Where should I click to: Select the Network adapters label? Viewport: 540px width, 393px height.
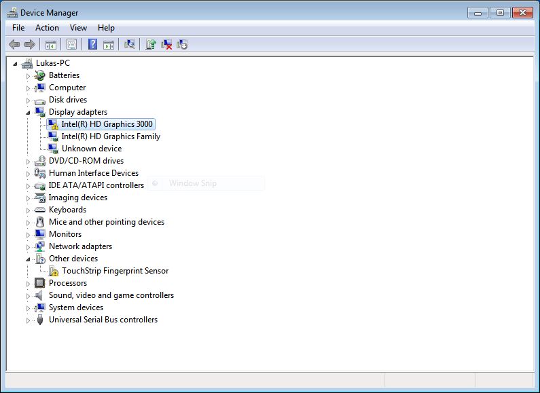point(80,246)
